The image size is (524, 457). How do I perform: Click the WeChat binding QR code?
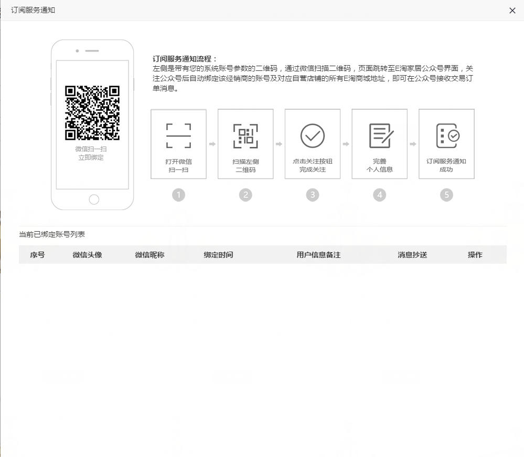(92, 113)
